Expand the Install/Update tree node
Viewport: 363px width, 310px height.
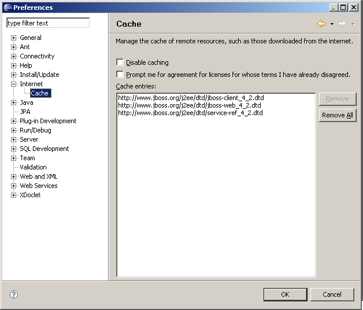pyautogui.click(x=13, y=75)
